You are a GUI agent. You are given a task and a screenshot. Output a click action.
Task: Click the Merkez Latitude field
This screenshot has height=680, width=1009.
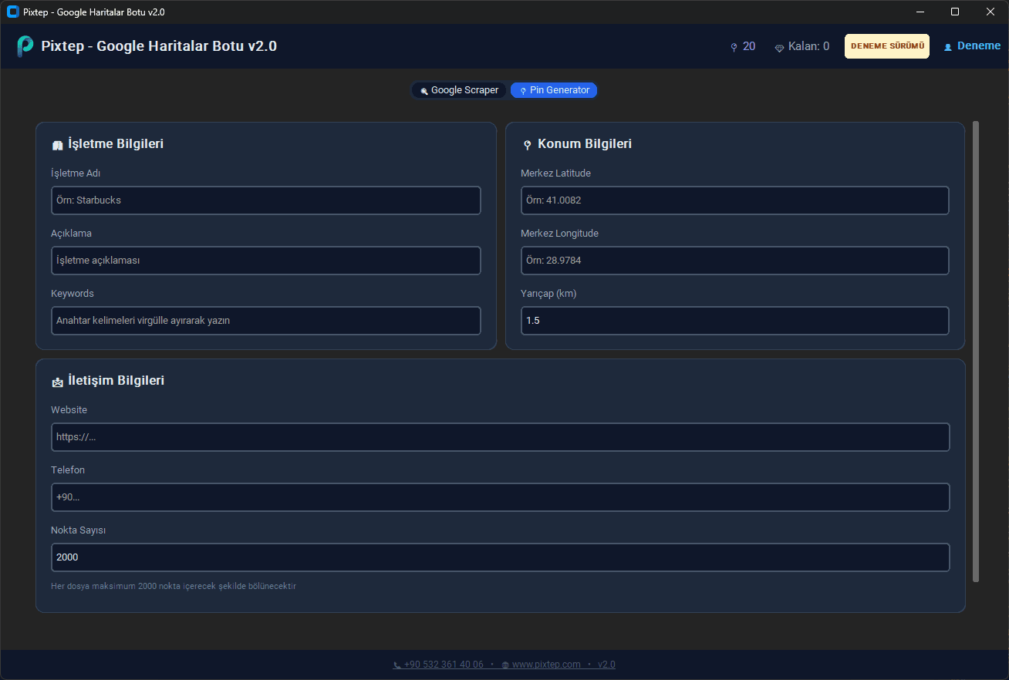(x=734, y=200)
